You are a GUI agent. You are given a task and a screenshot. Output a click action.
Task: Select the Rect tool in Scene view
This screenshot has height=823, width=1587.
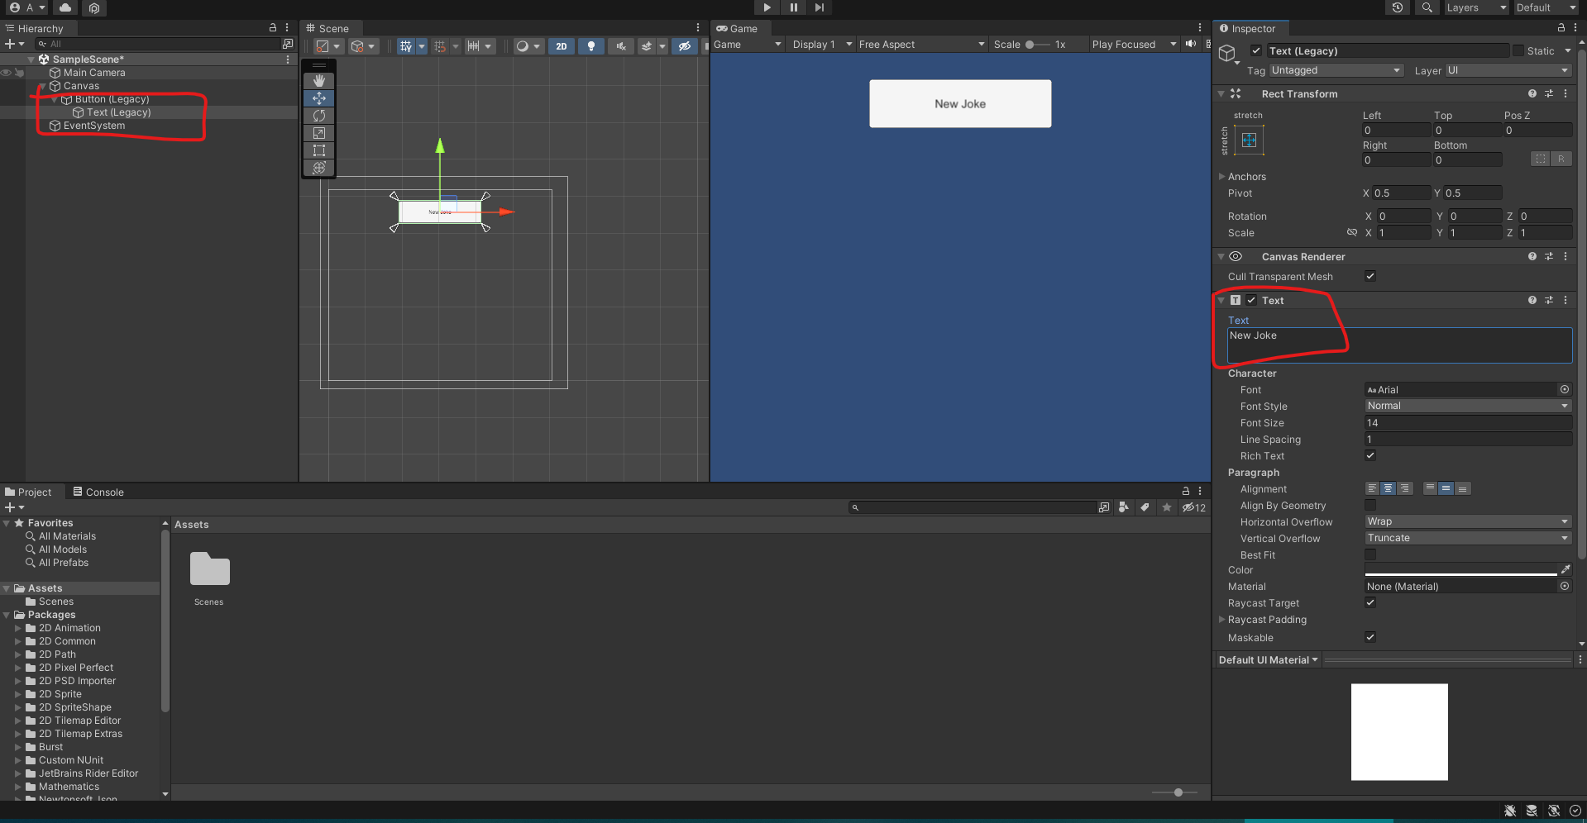(x=319, y=150)
